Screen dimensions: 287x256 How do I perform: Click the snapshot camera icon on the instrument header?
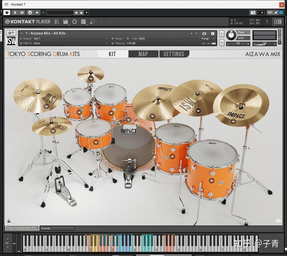[x=204, y=33]
